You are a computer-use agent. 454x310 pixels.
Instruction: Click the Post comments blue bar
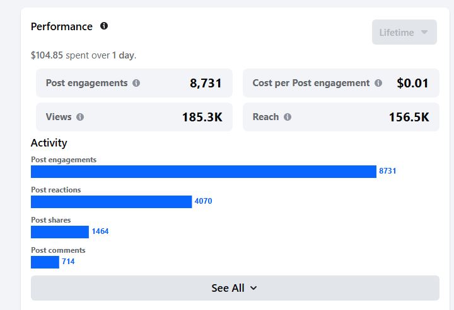pyautogui.click(x=45, y=262)
